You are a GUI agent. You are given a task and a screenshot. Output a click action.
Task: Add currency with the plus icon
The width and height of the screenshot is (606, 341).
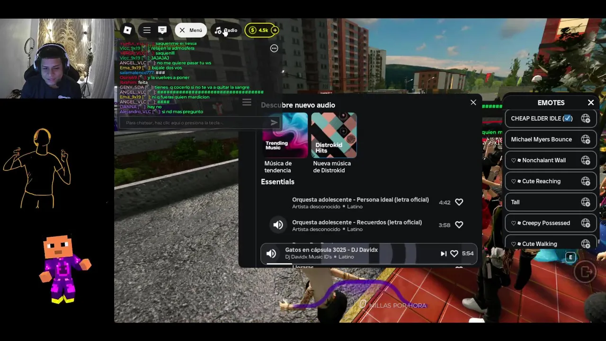pos(275,30)
